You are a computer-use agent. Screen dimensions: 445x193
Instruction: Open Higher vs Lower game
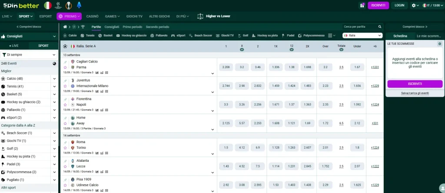point(213,16)
